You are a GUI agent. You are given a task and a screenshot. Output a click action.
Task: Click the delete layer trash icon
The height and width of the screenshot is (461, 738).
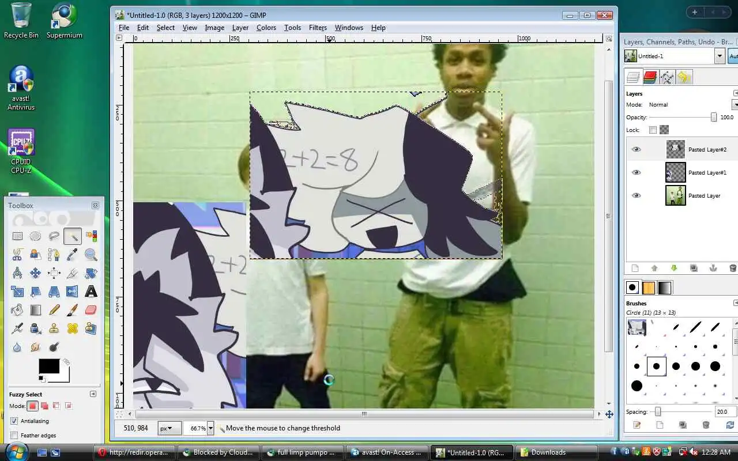point(733,268)
